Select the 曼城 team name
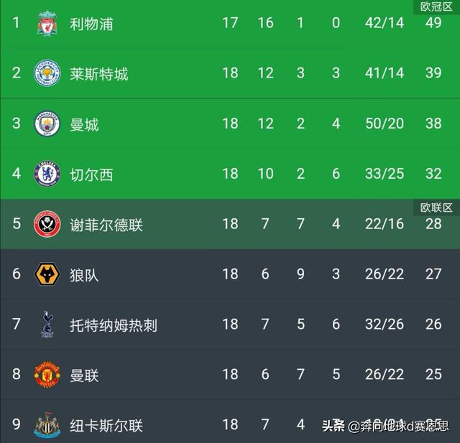Image resolution: width=460 pixels, height=443 pixels. pyautogui.click(x=84, y=124)
